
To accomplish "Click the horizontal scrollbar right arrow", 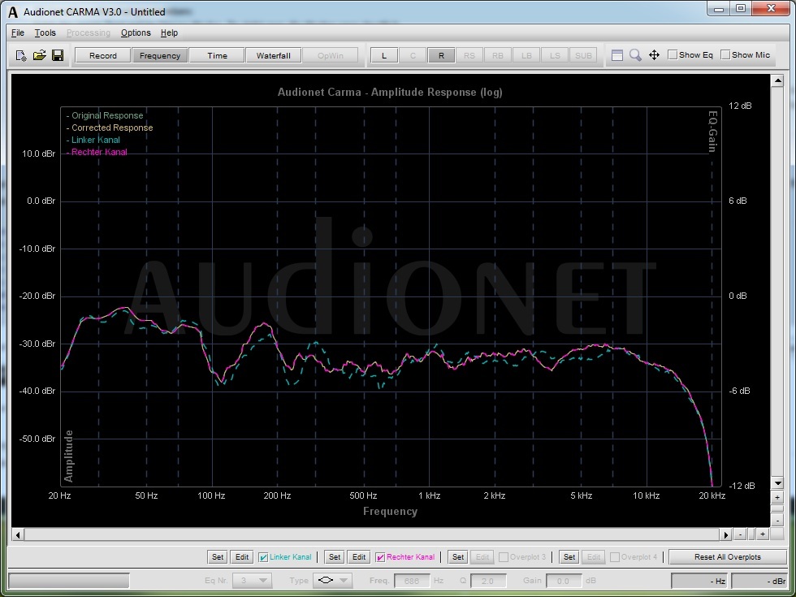I will coord(726,534).
